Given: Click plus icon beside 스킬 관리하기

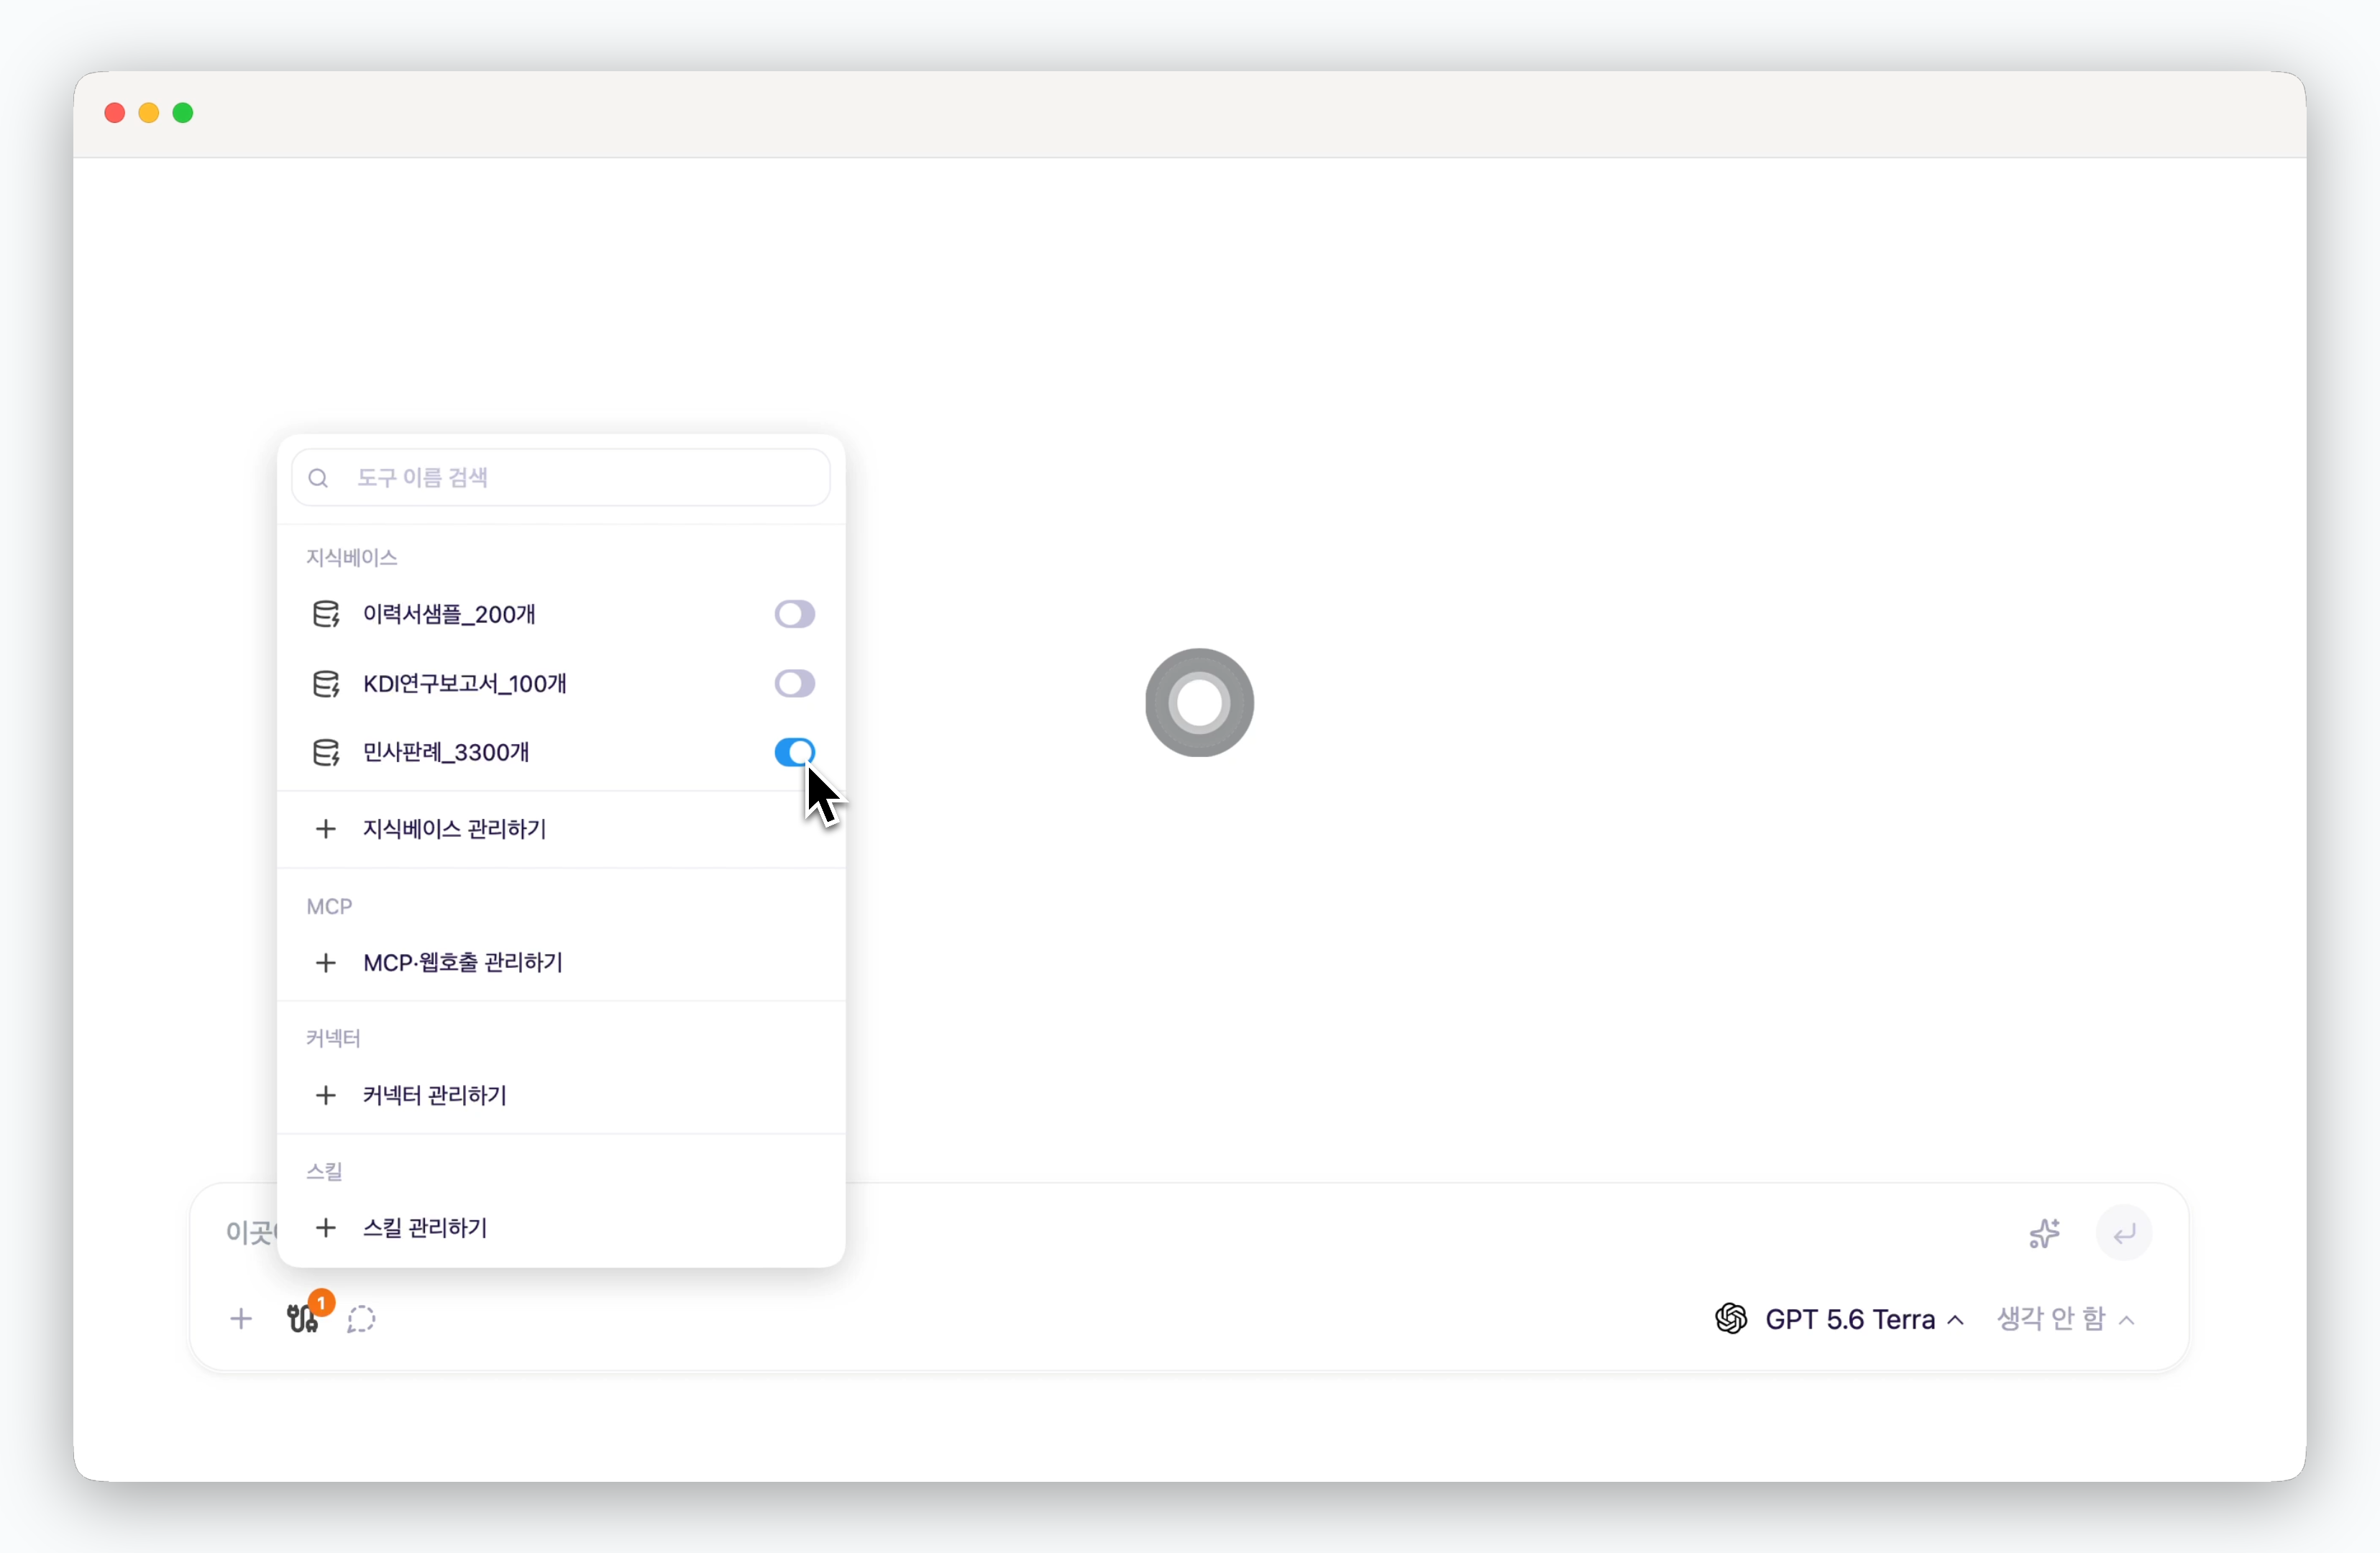Looking at the screenshot, I should pos(325,1228).
